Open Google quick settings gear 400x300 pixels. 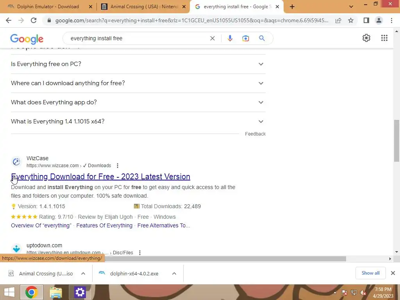pos(366,38)
